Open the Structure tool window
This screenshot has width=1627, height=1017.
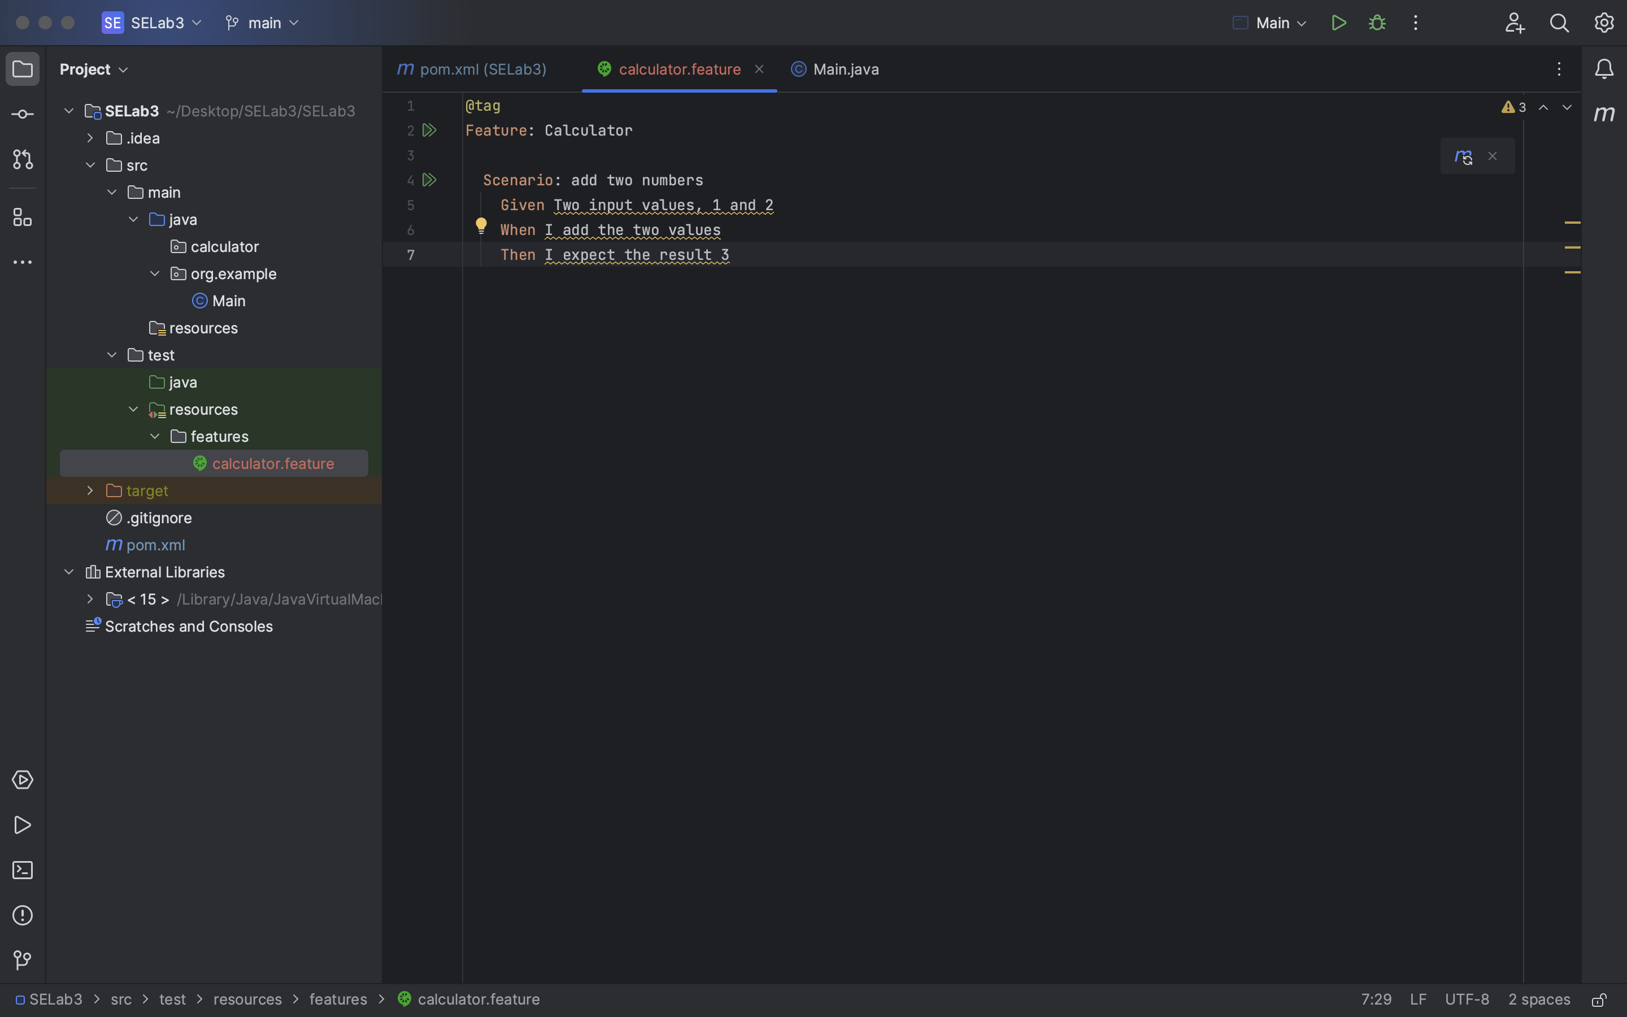22,216
